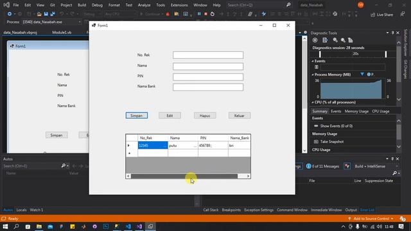
Task: Click the Diagnostic Tools export session icon
Action: [325, 40]
